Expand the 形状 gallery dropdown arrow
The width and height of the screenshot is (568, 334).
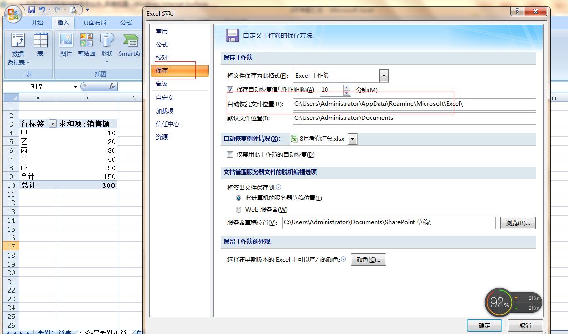107,62
